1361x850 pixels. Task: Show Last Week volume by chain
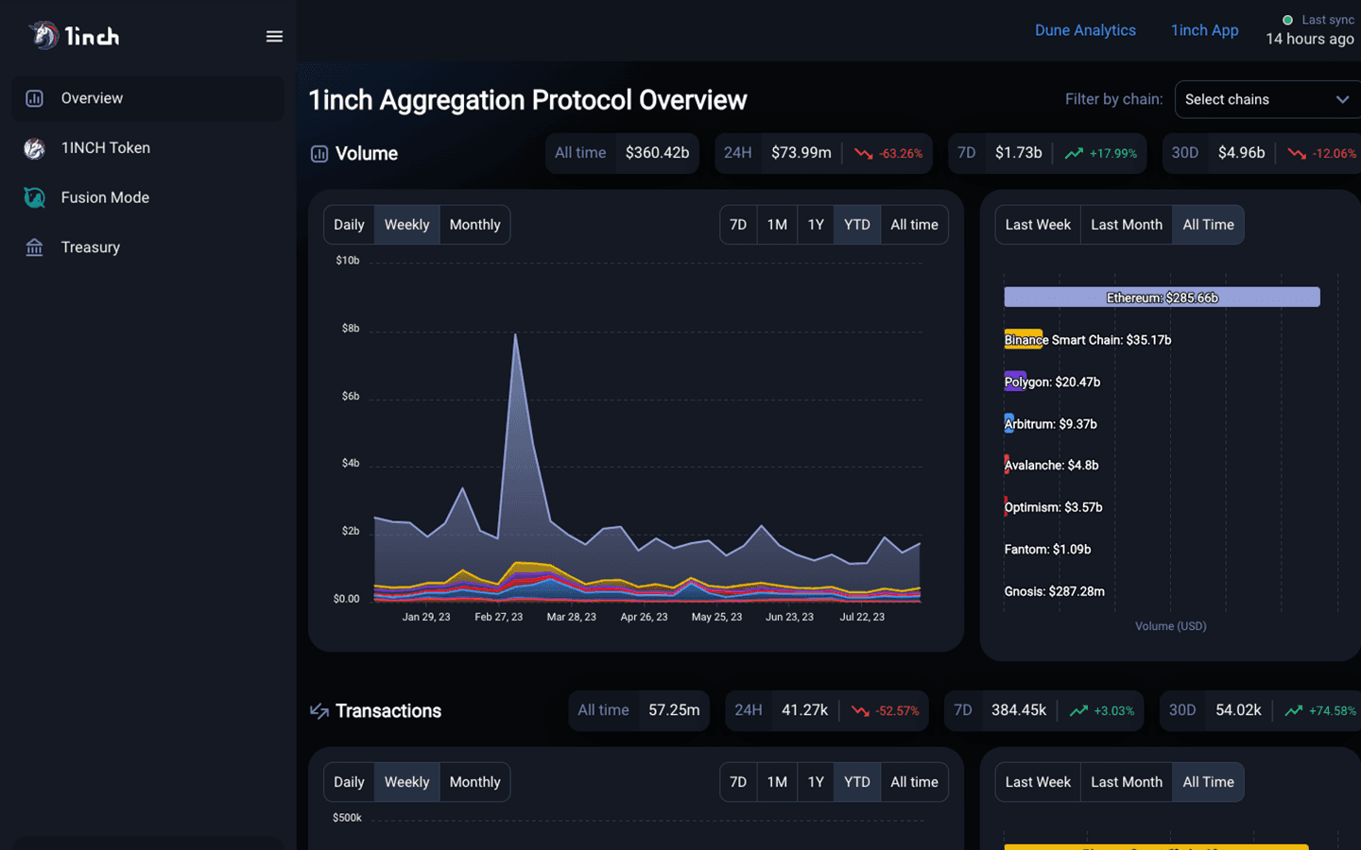(x=1038, y=225)
